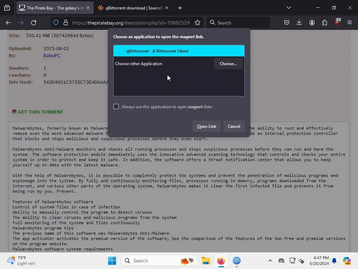Image resolution: width=358 pixels, height=269 pixels.
Task: Show hidden system tray icons
Action: click(x=270, y=261)
